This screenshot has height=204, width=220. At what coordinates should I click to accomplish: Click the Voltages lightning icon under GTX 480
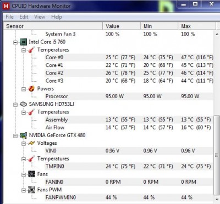point(31,143)
